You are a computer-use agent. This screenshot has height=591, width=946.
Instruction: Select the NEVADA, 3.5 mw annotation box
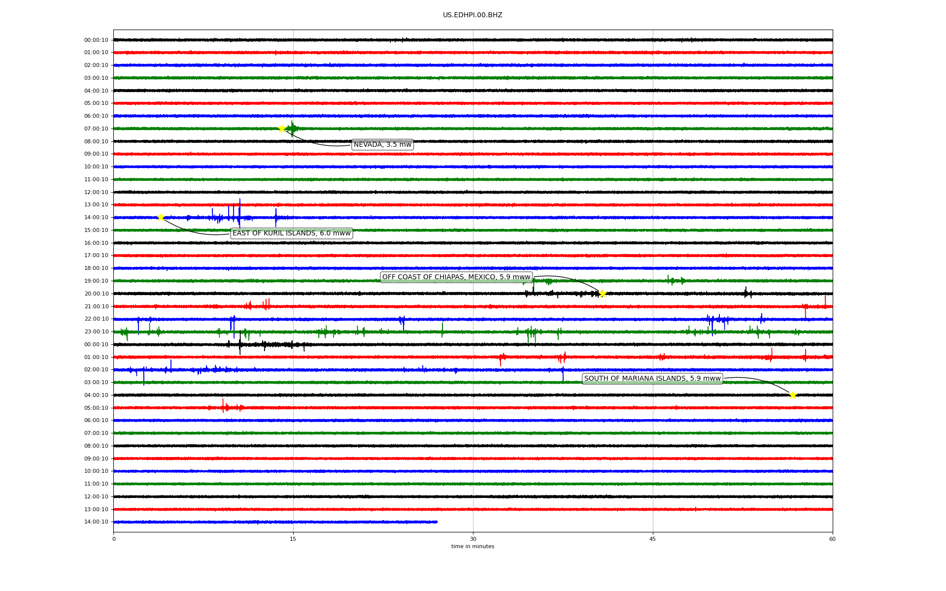tap(382, 144)
